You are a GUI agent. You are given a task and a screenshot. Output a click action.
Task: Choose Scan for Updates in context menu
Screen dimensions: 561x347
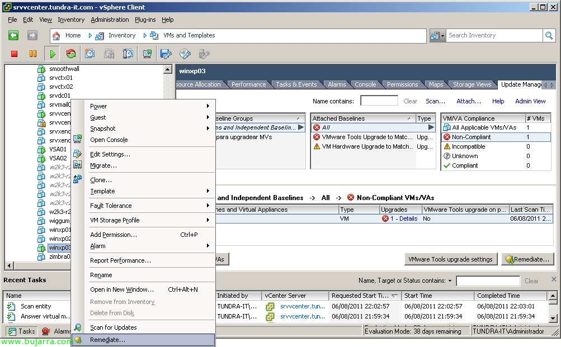(114, 327)
